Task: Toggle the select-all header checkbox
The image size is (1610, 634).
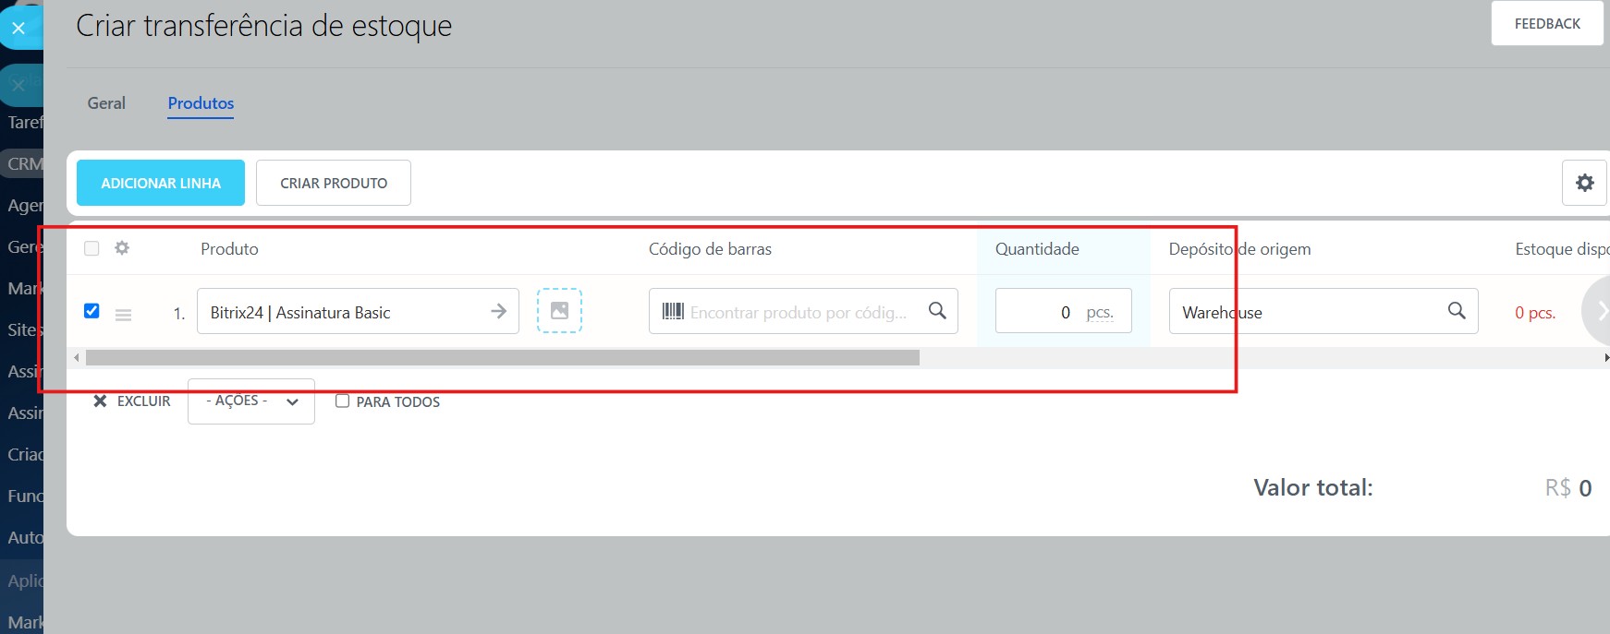Action: [91, 248]
